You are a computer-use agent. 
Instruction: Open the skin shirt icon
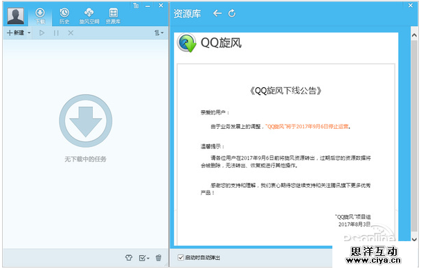click(129, 258)
